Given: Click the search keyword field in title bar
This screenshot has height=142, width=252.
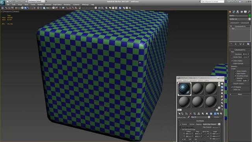Looking at the screenshot, I should pyautogui.click(x=212, y=2).
